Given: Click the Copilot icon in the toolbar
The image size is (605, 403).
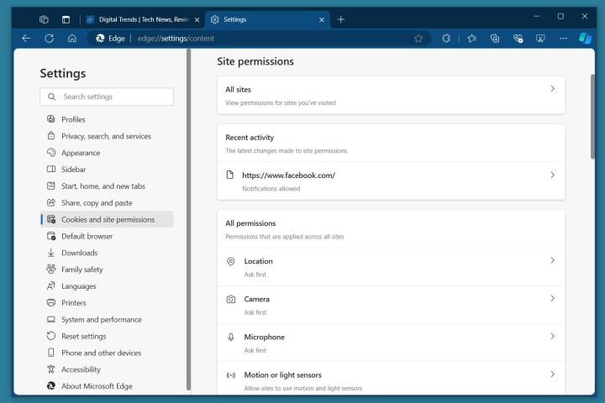Looking at the screenshot, I should click(586, 38).
